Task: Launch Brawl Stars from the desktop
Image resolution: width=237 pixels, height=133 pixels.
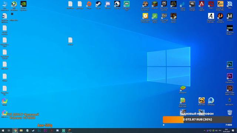Action: [201, 101]
